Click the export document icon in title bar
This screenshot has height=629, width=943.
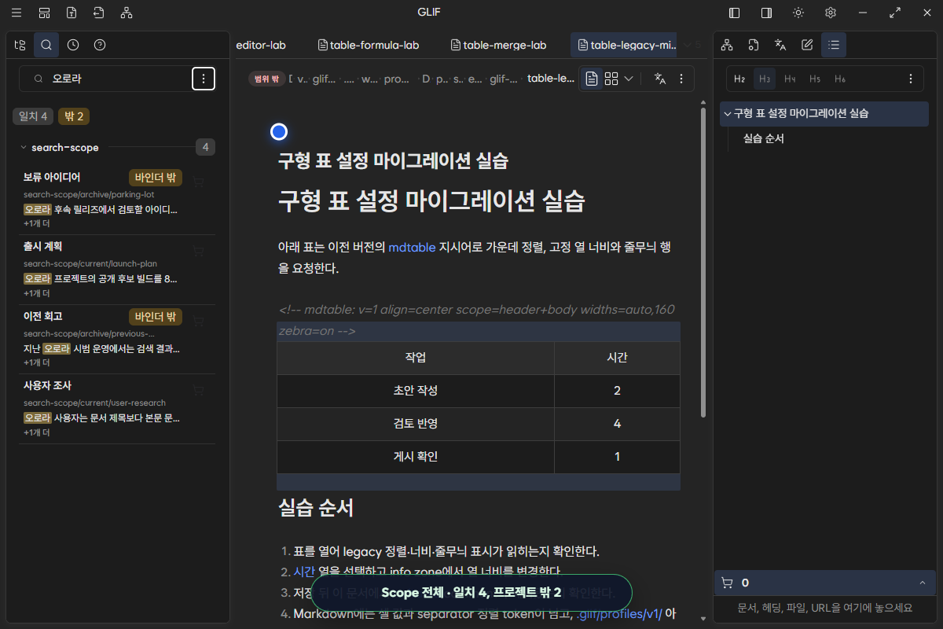[x=98, y=13]
